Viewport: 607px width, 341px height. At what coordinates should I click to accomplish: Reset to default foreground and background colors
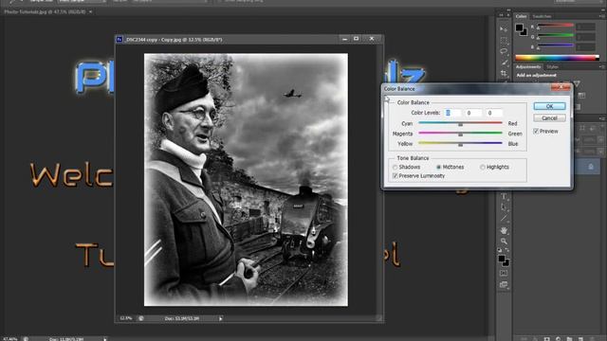coord(500,250)
